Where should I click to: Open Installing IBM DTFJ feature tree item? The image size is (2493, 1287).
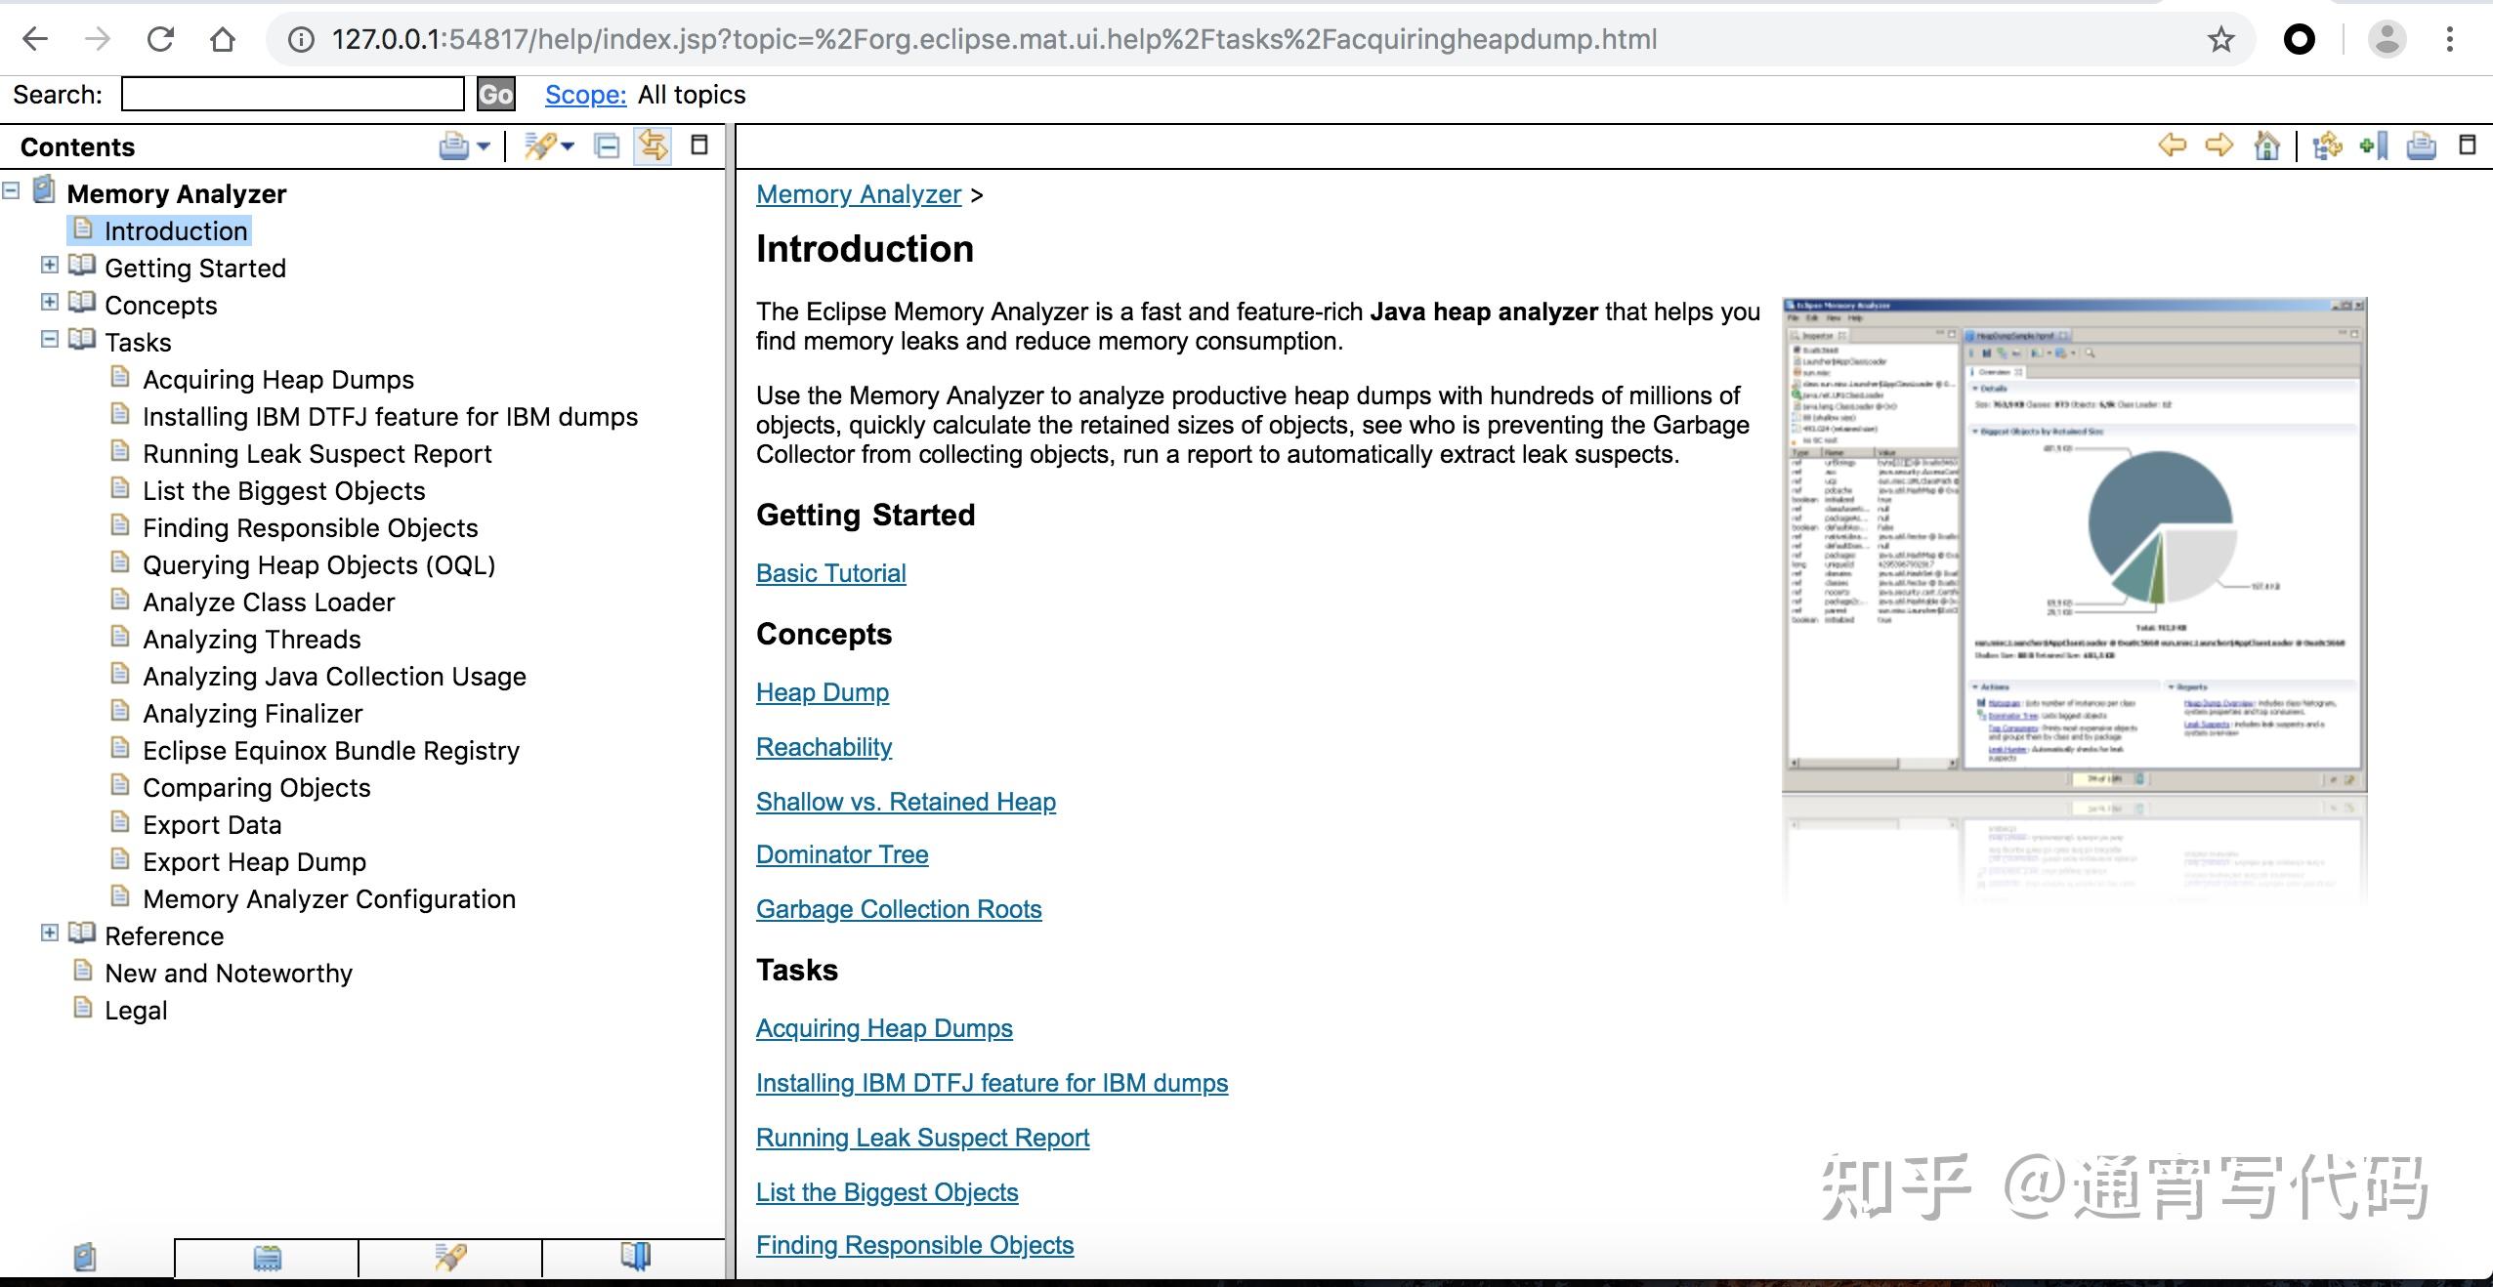(x=390, y=417)
